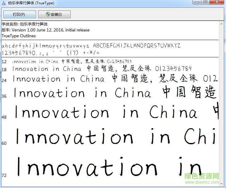Click the digits and punctuation sample line
Viewport: 226px width, 188px height.
(50, 53)
